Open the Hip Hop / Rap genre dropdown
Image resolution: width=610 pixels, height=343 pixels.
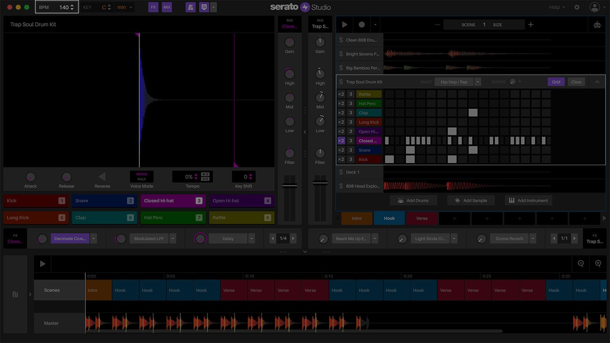pyautogui.click(x=477, y=82)
